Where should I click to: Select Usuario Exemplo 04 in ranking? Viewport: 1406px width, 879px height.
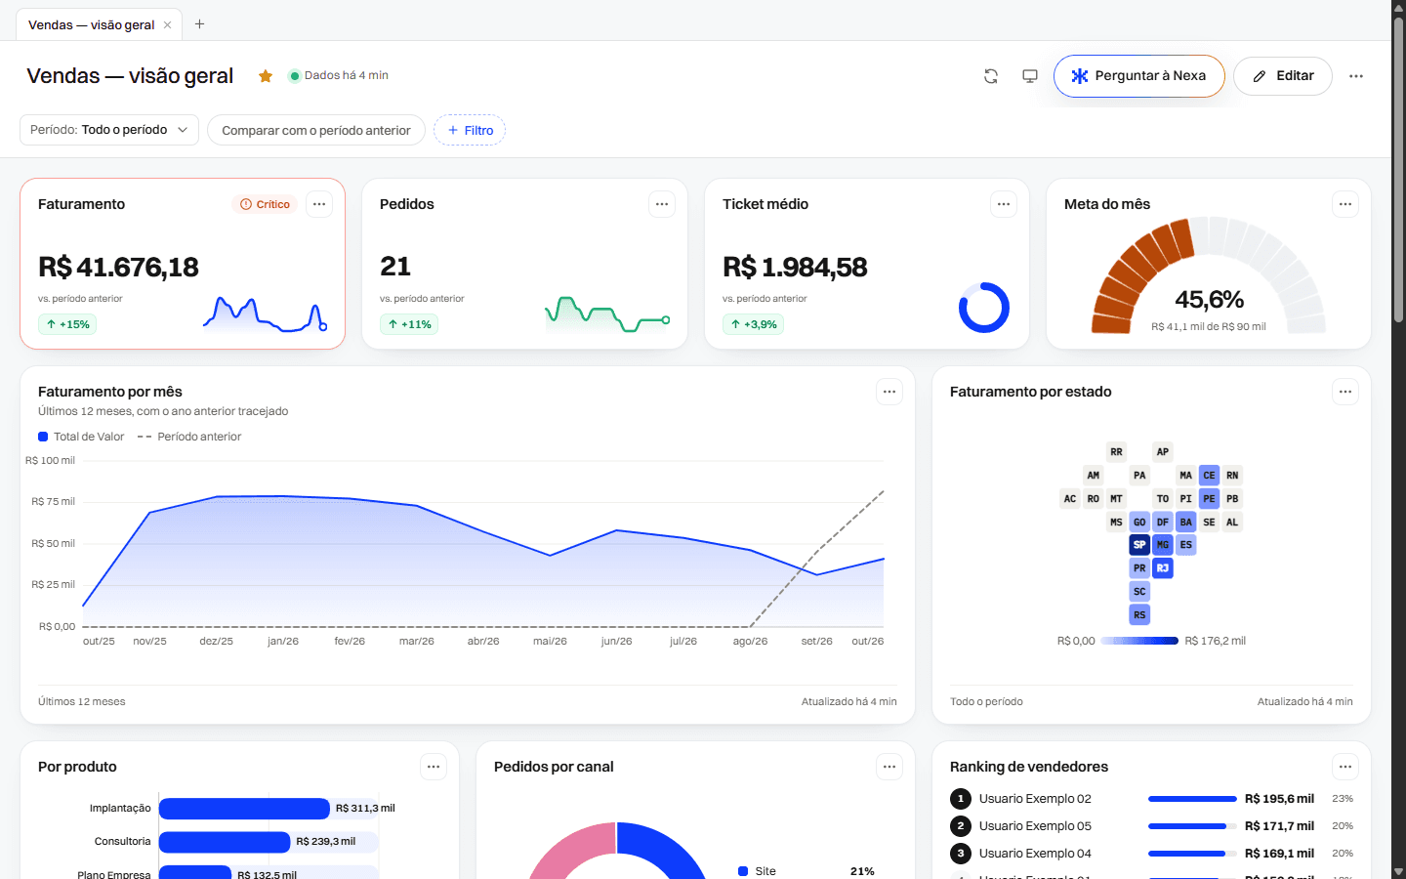[x=1152, y=854]
